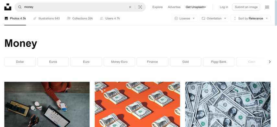Select the Piggy Bank tag chip
Viewport: 277px width, 127px height.
point(219,62)
